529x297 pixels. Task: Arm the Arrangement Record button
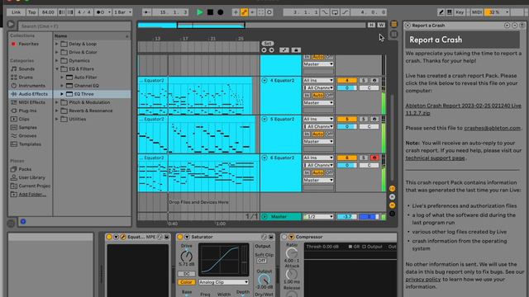click(221, 12)
